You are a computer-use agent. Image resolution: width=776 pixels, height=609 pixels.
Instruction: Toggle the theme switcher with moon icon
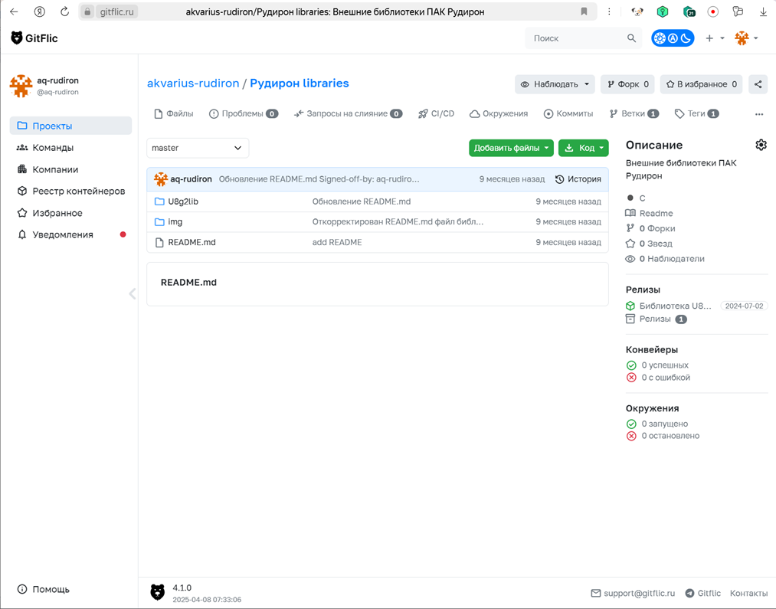(x=673, y=38)
